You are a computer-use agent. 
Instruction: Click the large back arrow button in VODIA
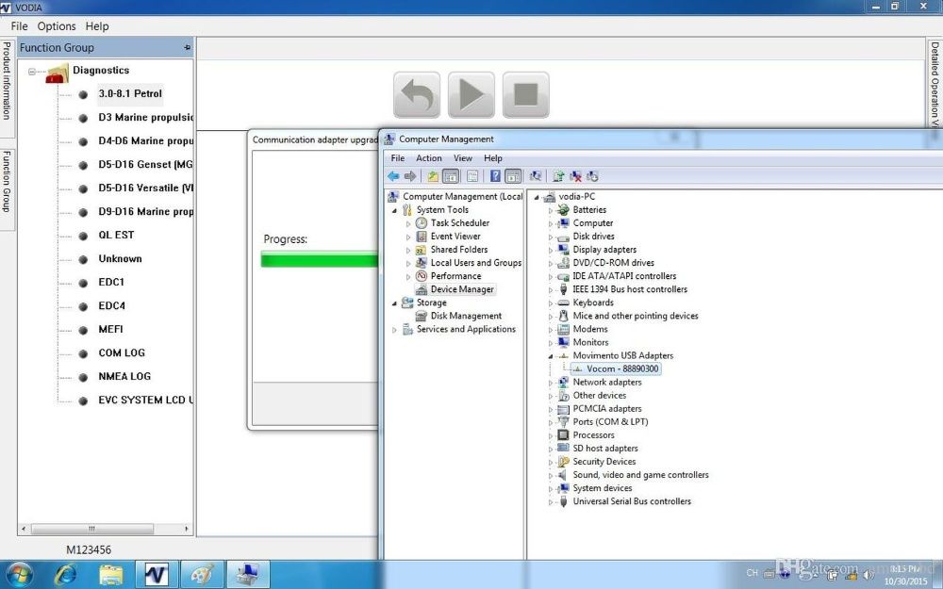tap(417, 95)
